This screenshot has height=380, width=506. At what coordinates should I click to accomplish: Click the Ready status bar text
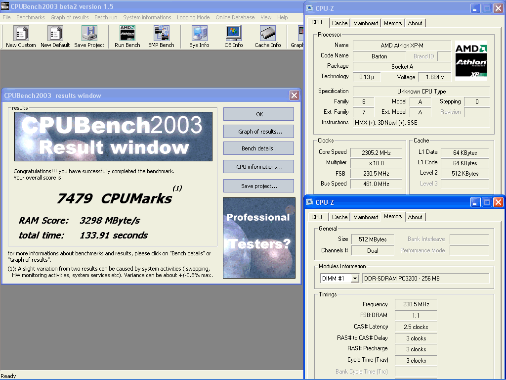(8, 376)
